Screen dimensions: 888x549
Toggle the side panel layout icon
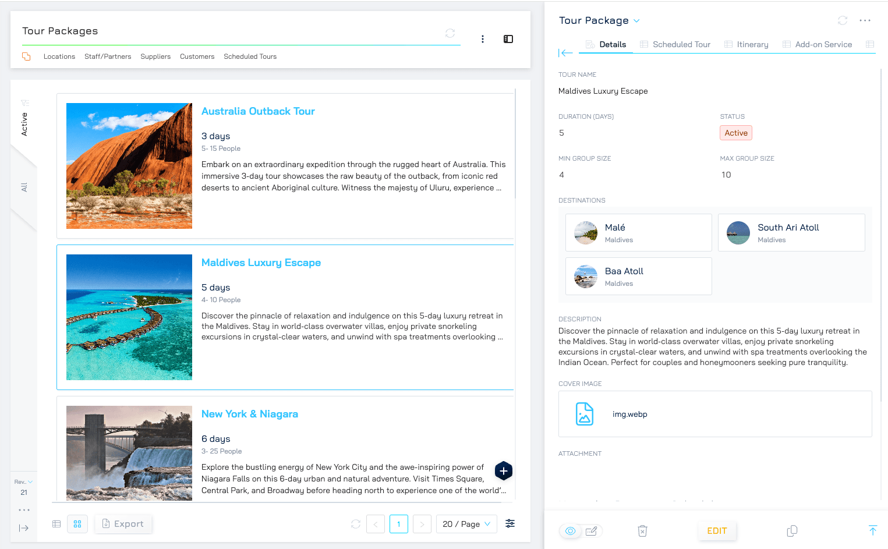click(x=508, y=39)
